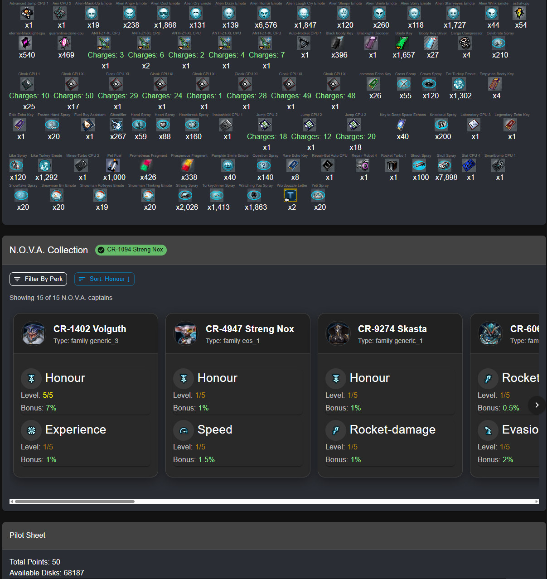Select the Alien Horror Emote icon
The width and height of the screenshot is (547, 579).
[264, 14]
